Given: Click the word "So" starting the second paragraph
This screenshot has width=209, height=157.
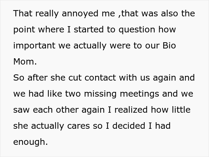Looking at the screenshot, I should (x=19, y=78).
